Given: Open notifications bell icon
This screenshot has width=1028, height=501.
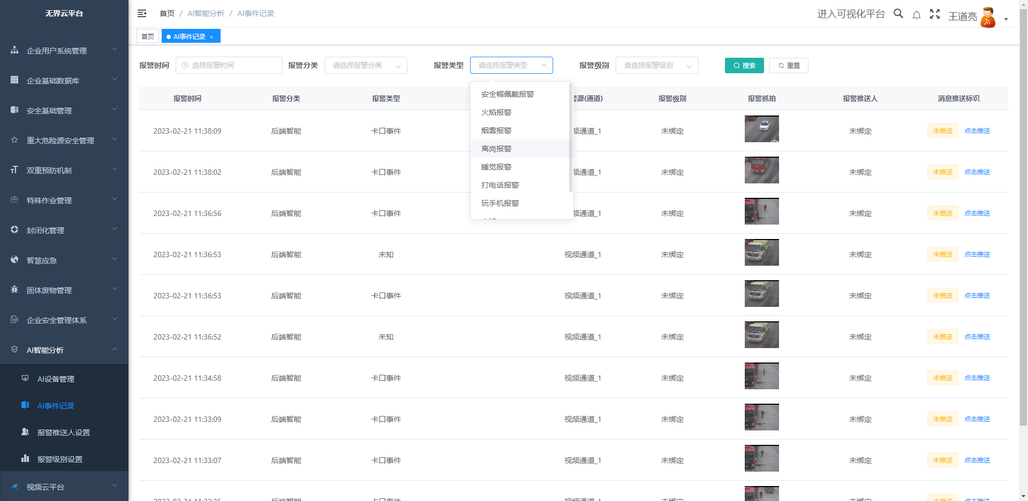Looking at the screenshot, I should [x=917, y=15].
